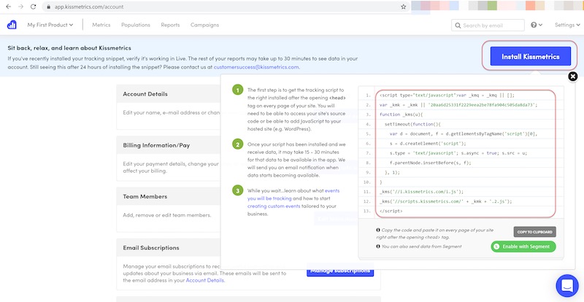Click code line 's = d.createElement('script');'
Image resolution: width=584 pixels, height=302 pixels.
tap(428, 144)
